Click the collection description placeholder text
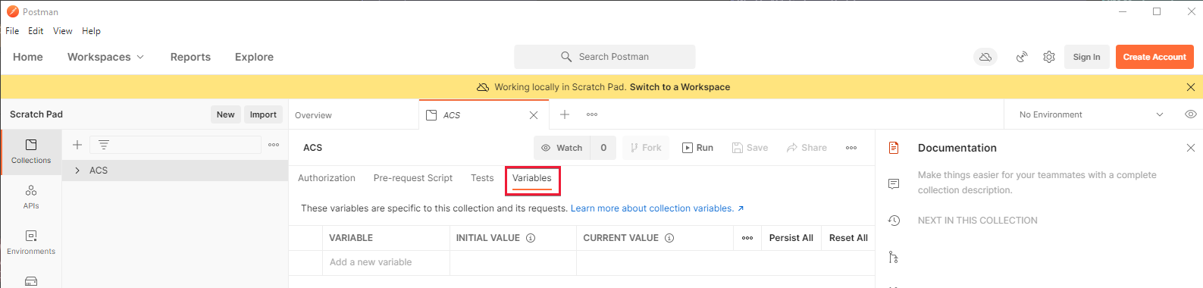This screenshot has width=1203, height=288. click(x=1037, y=183)
